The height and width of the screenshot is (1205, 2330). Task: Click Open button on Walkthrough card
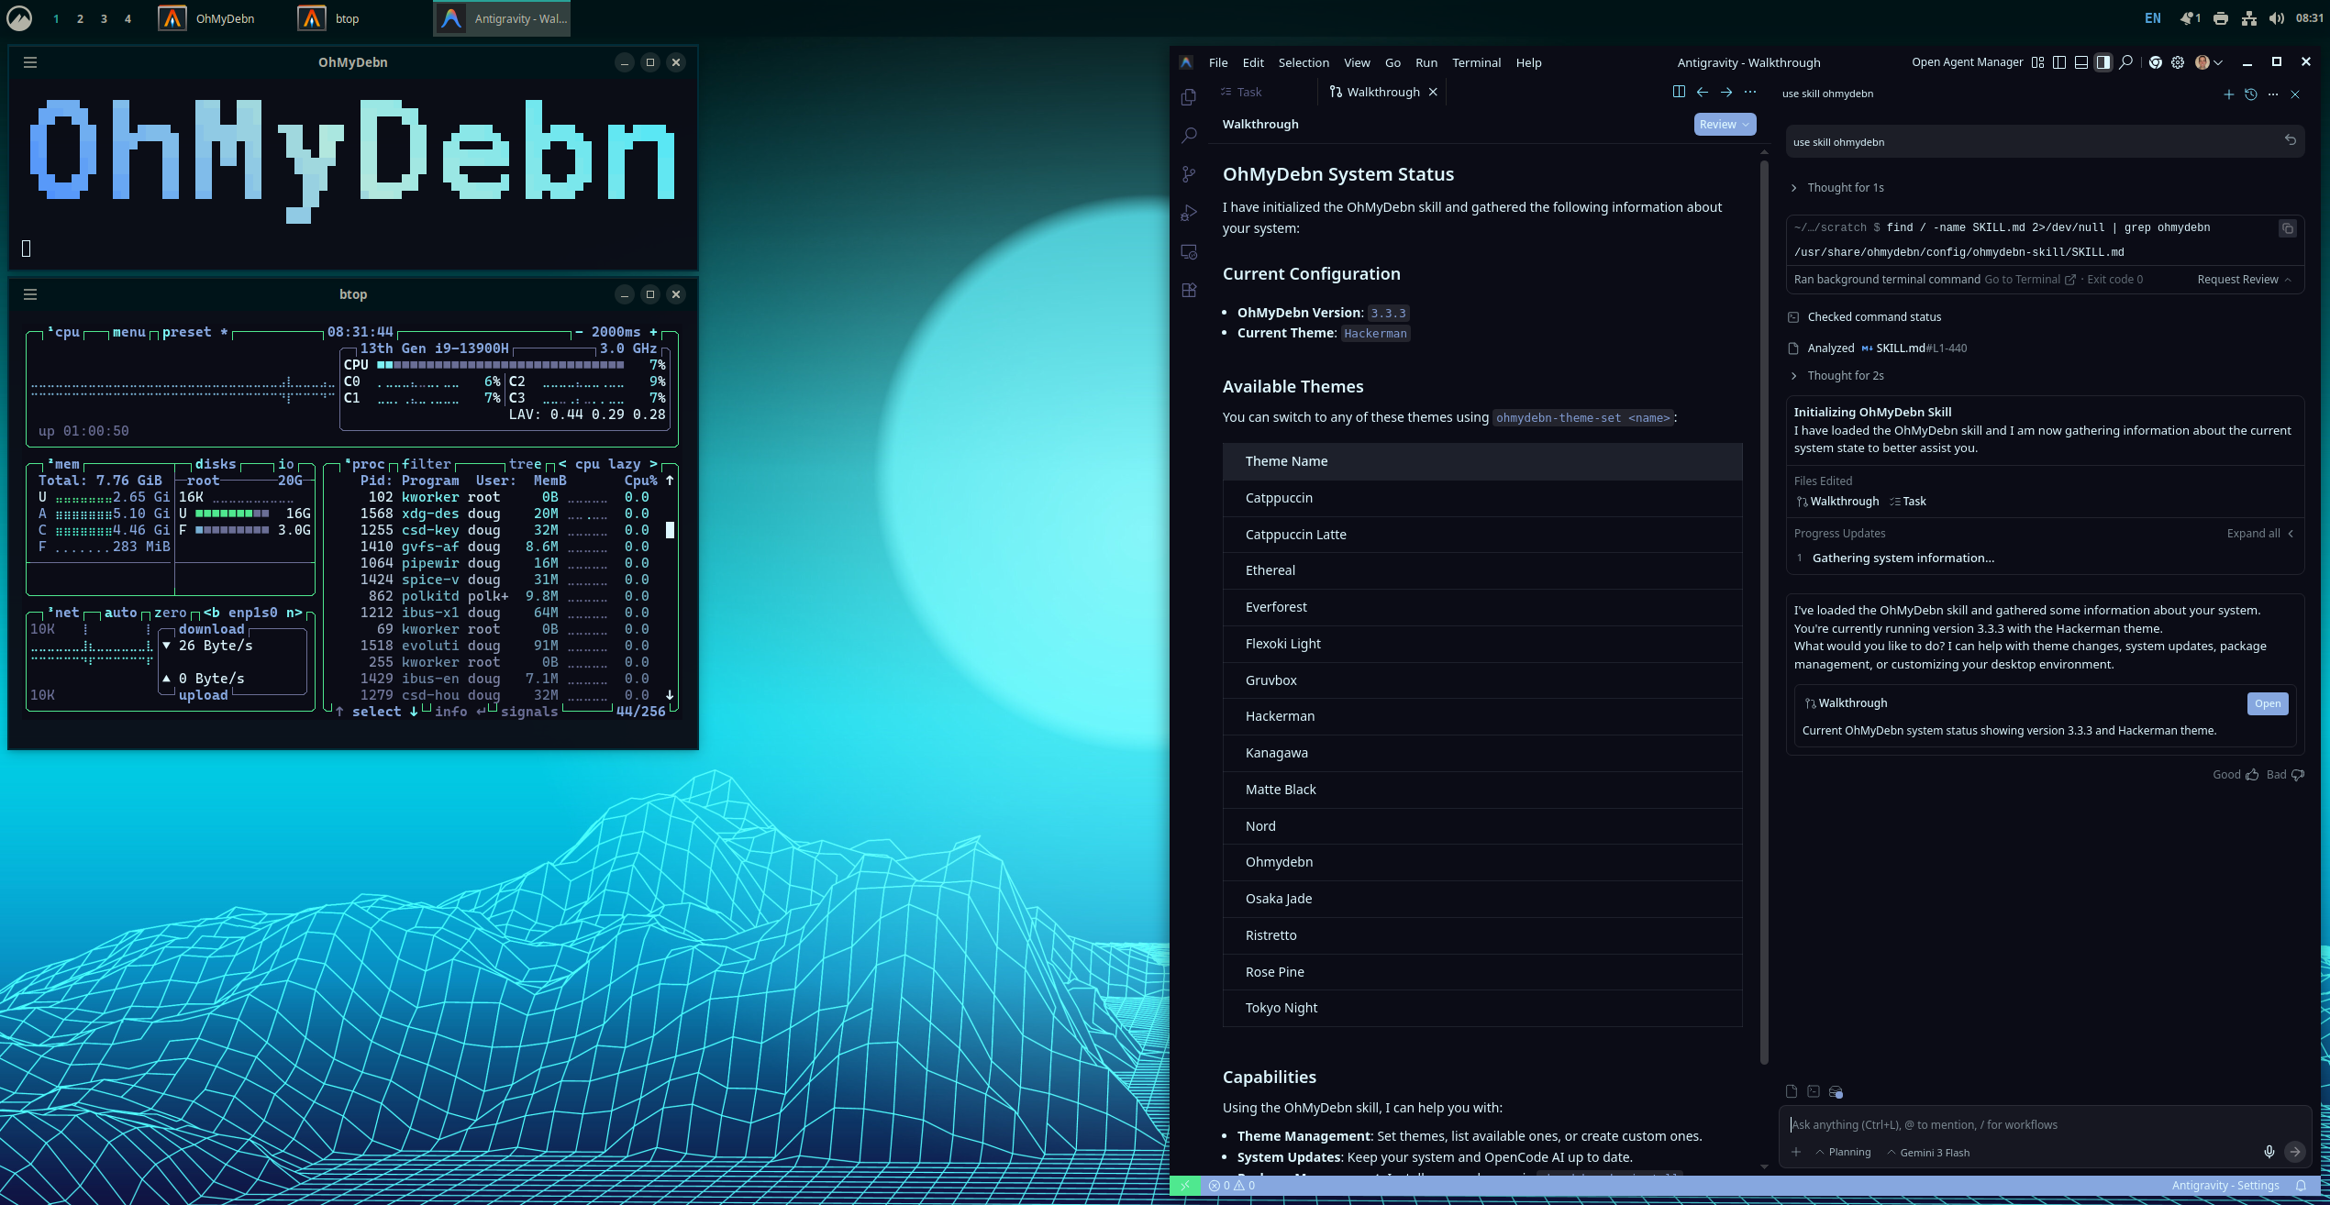pos(2267,703)
